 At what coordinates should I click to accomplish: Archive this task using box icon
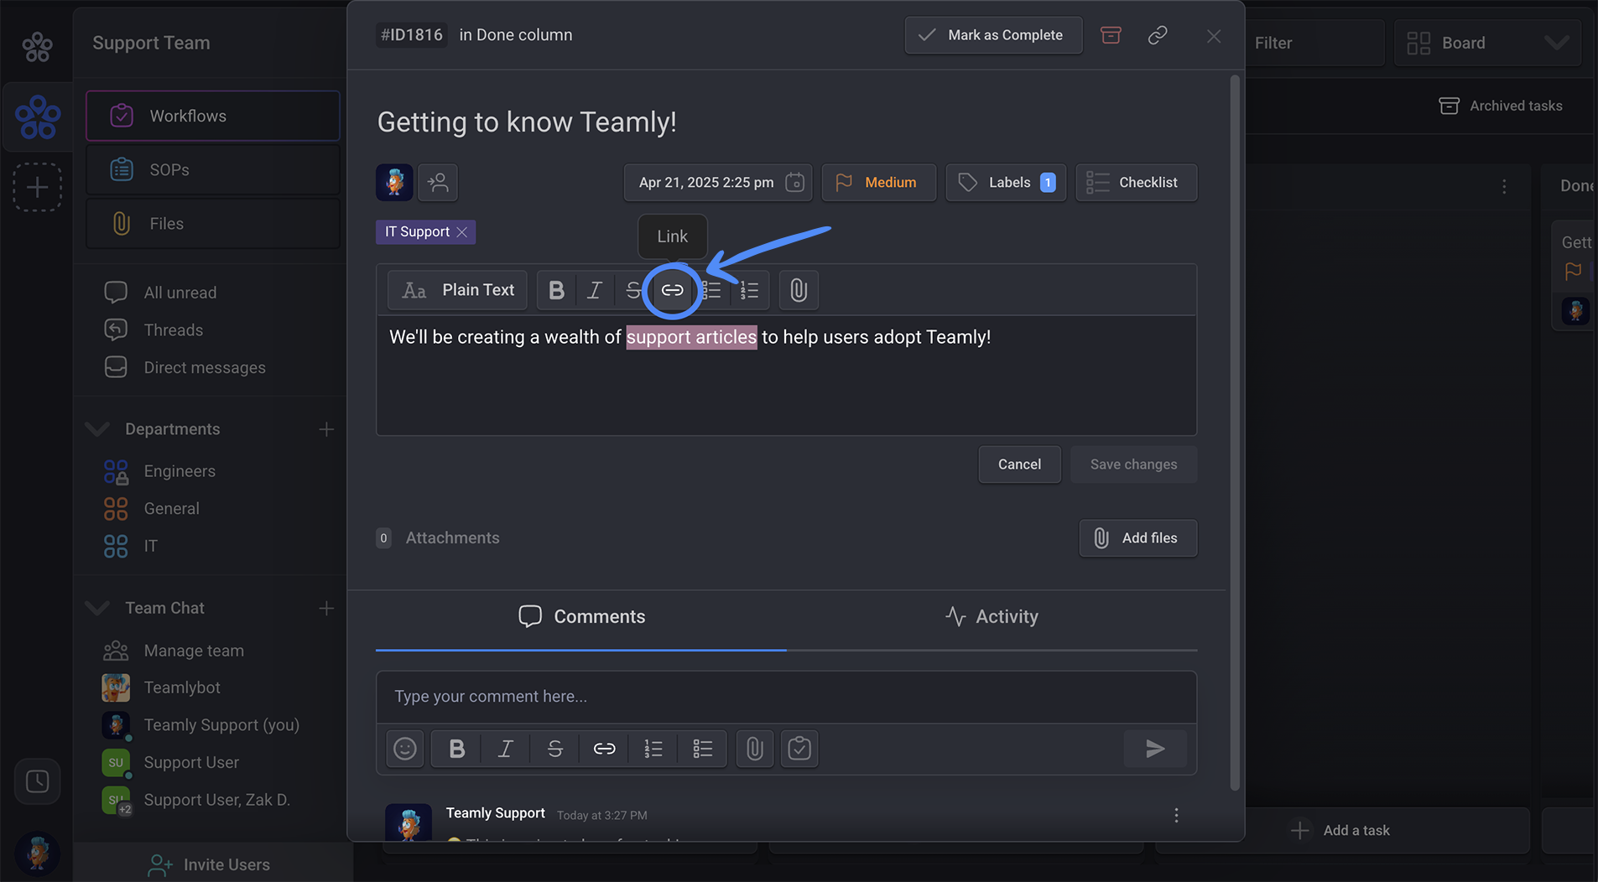pos(1111,35)
